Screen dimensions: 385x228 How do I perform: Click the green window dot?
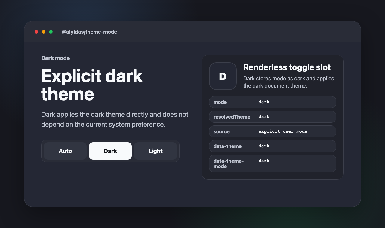51,32
